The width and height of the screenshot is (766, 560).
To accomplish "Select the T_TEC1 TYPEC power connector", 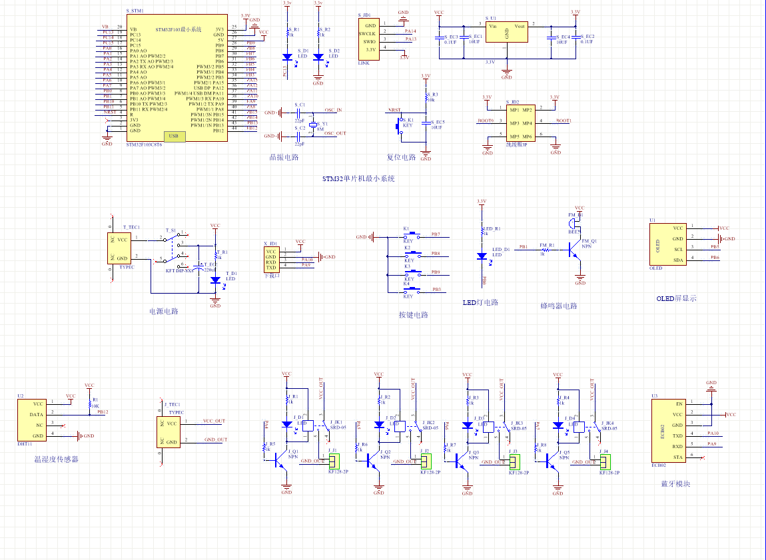I will click(119, 248).
